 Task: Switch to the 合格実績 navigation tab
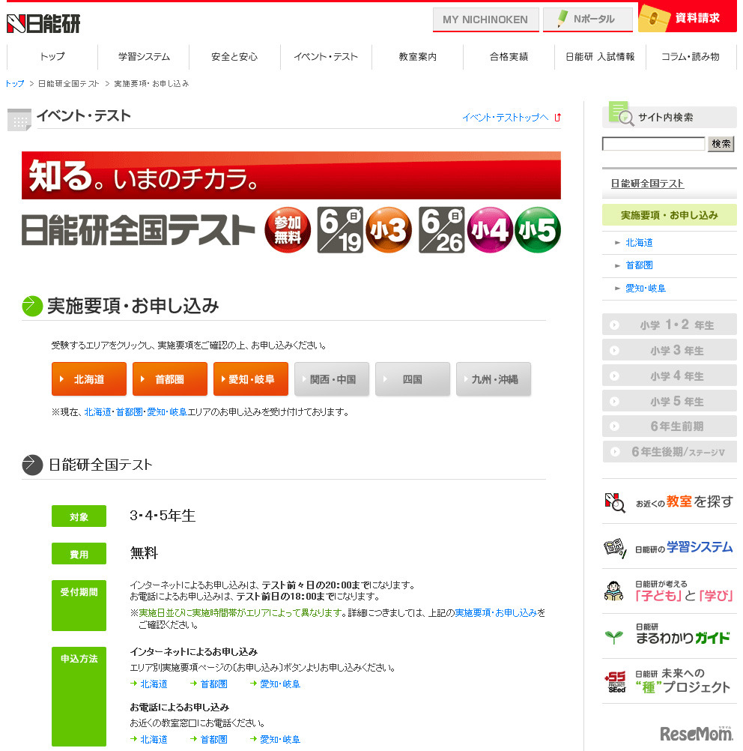[508, 55]
